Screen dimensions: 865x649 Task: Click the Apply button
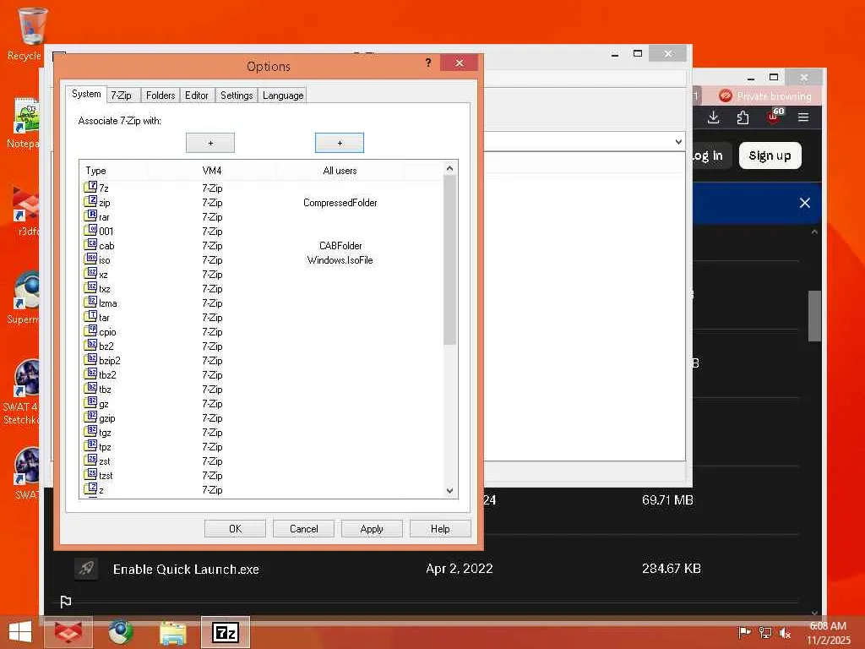click(x=372, y=529)
